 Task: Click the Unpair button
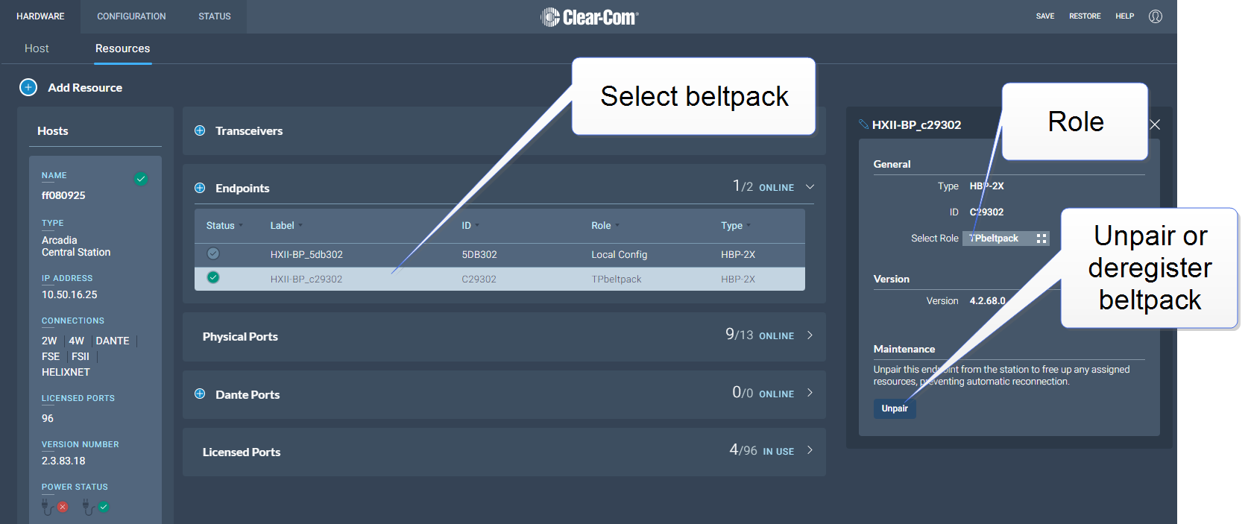point(895,408)
